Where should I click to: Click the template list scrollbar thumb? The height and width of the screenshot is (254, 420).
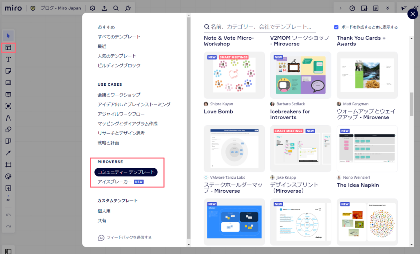[x=411, y=104]
